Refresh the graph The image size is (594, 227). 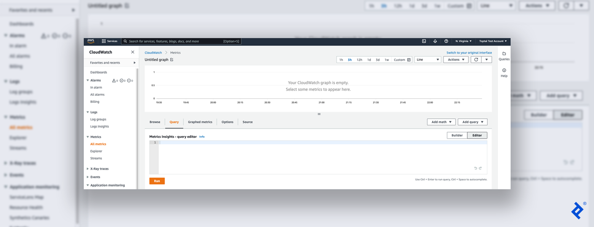pyautogui.click(x=476, y=59)
